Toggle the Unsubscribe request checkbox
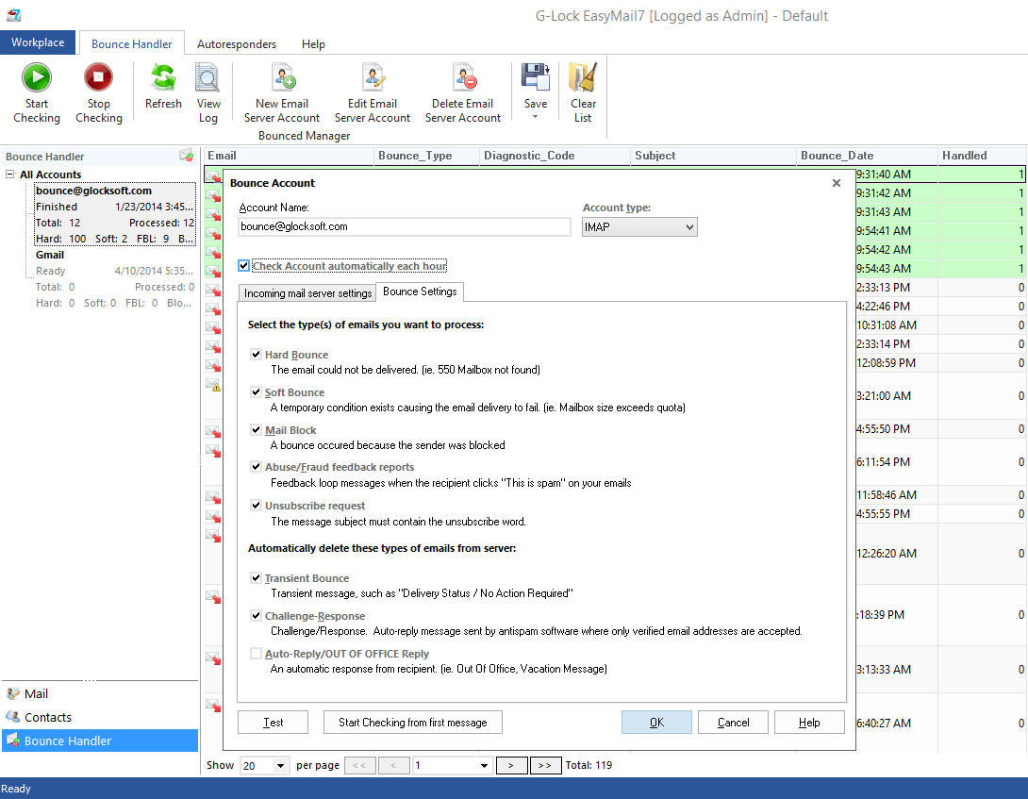Image resolution: width=1028 pixels, height=799 pixels. click(x=257, y=505)
